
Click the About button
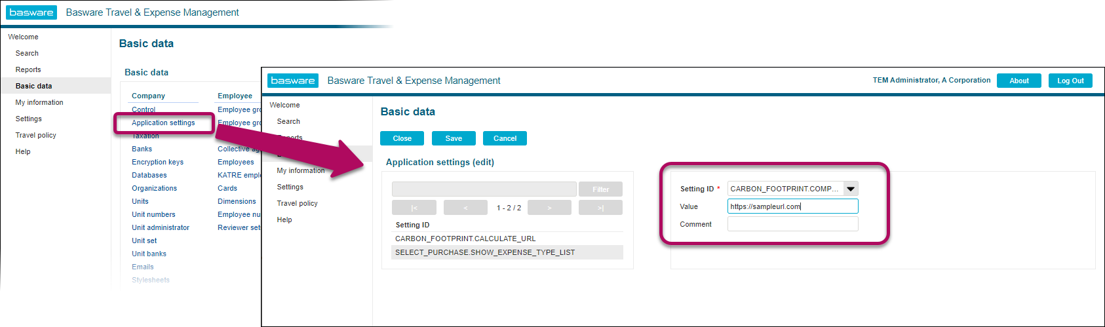[1019, 81]
